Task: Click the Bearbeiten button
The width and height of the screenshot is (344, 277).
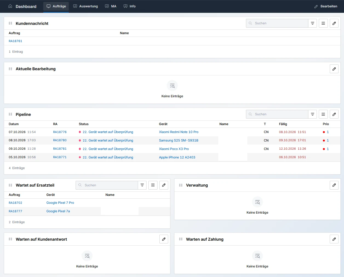Action: click(x=326, y=6)
